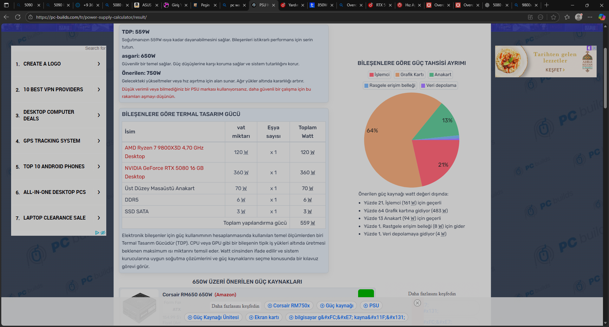Close the Hız Aş tab

[419, 5]
